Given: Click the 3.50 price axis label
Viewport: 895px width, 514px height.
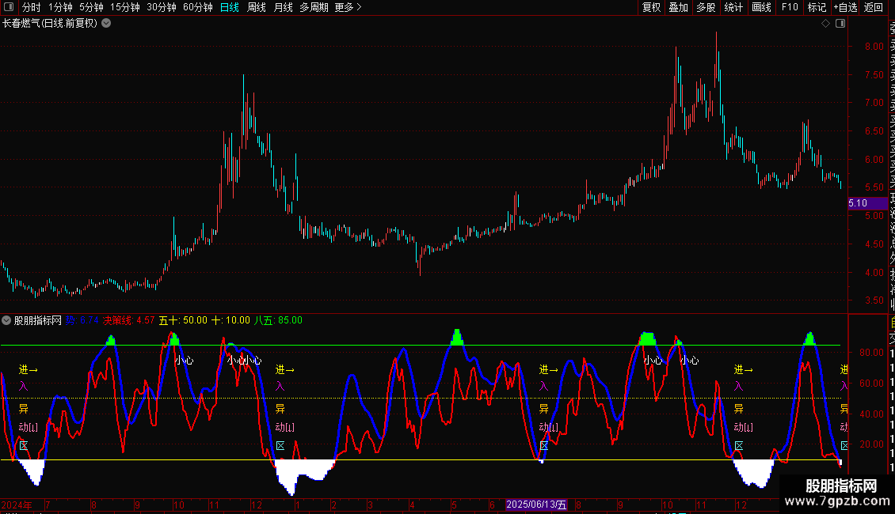Looking at the screenshot, I should tap(874, 300).
